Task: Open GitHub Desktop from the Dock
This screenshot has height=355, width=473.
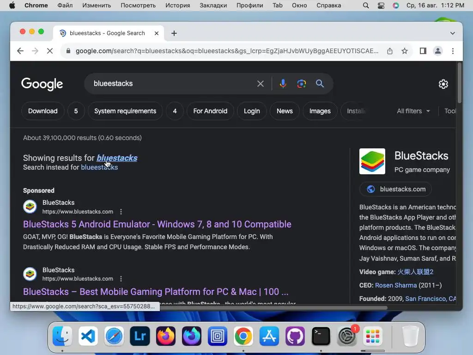Action: (x=295, y=336)
